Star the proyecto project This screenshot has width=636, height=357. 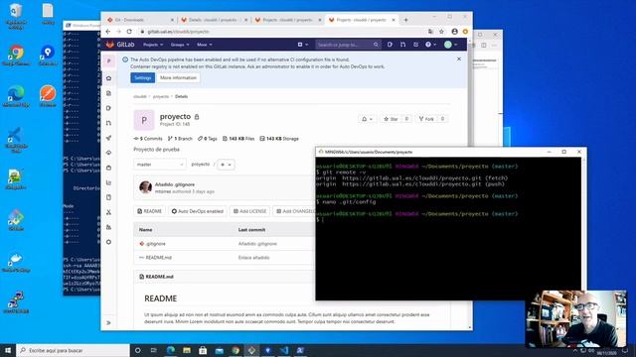[392, 119]
